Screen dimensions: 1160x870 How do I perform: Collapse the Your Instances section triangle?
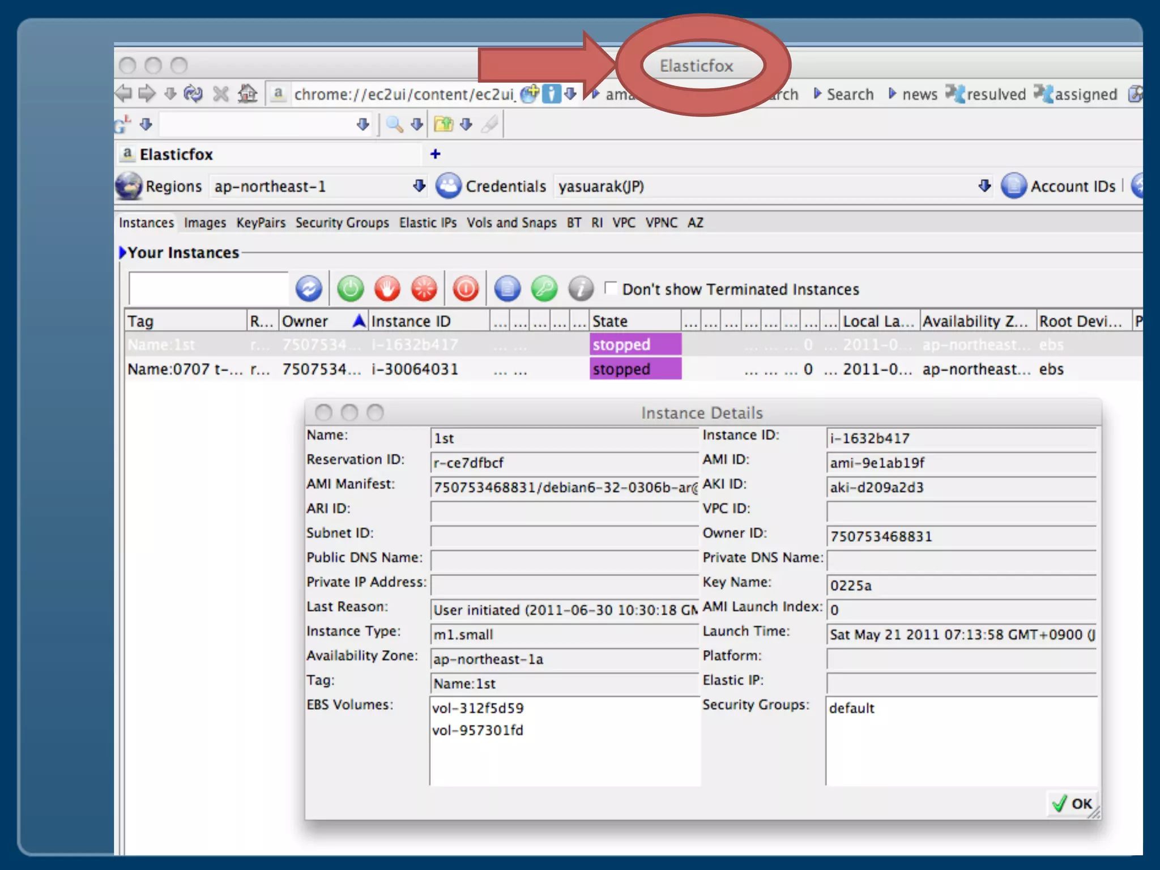click(122, 253)
